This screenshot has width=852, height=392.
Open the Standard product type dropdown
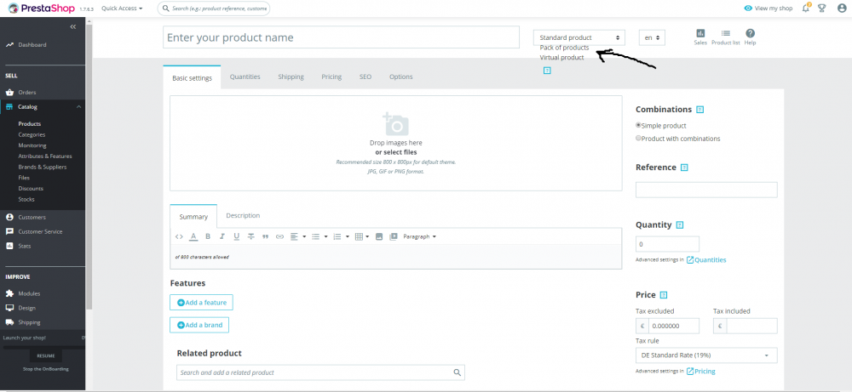pyautogui.click(x=579, y=37)
